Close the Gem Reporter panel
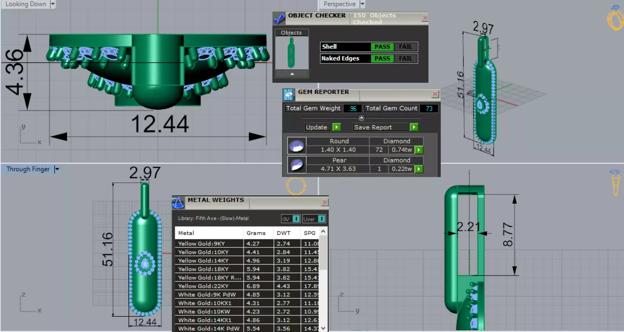Viewport: 624px width, 332px height. 435,94
